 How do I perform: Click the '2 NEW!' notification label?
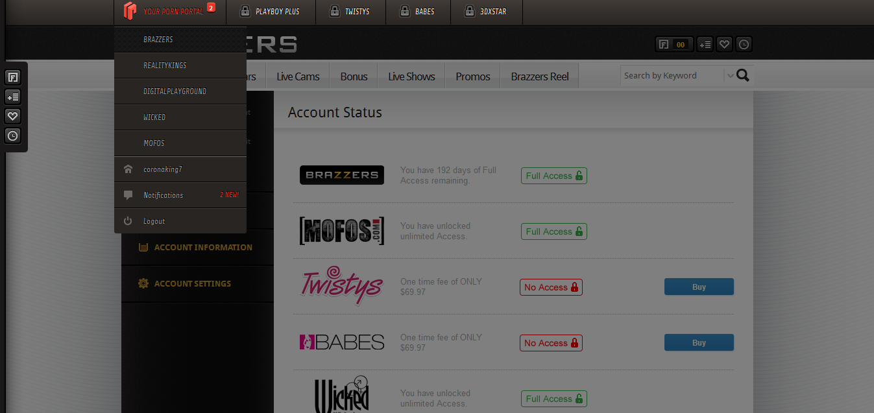pos(229,195)
